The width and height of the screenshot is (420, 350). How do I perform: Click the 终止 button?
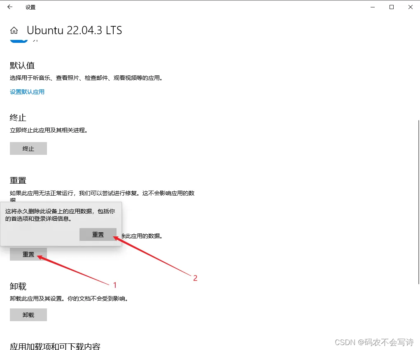coord(28,148)
